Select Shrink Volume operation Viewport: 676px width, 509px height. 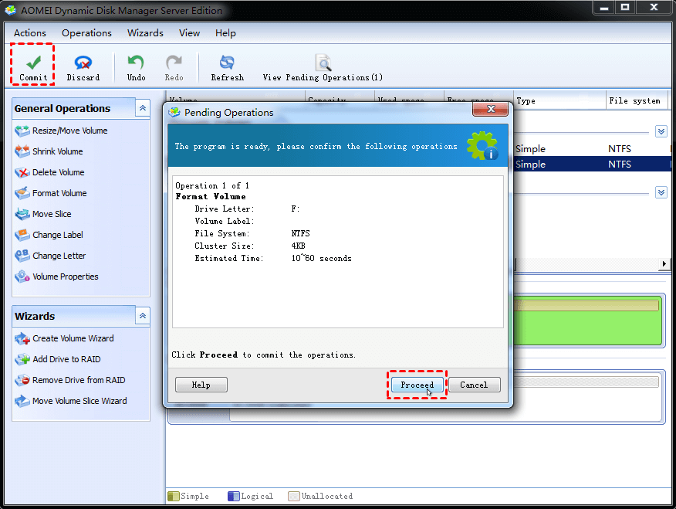[x=49, y=151]
